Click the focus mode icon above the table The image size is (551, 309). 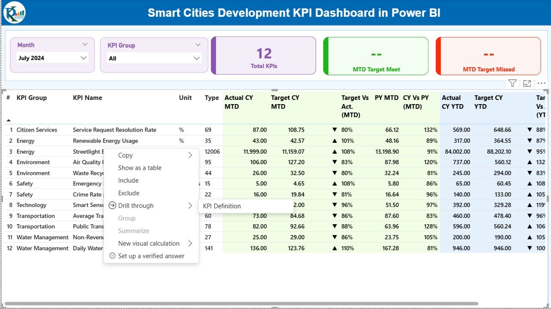[527, 83]
